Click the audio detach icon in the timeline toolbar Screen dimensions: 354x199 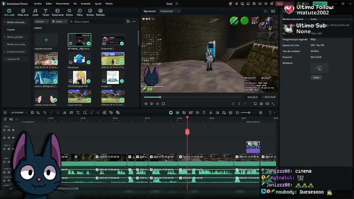click(71, 112)
